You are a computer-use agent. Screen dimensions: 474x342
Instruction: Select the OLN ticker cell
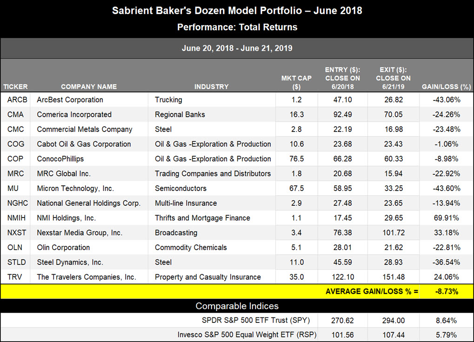(x=15, y=248)
